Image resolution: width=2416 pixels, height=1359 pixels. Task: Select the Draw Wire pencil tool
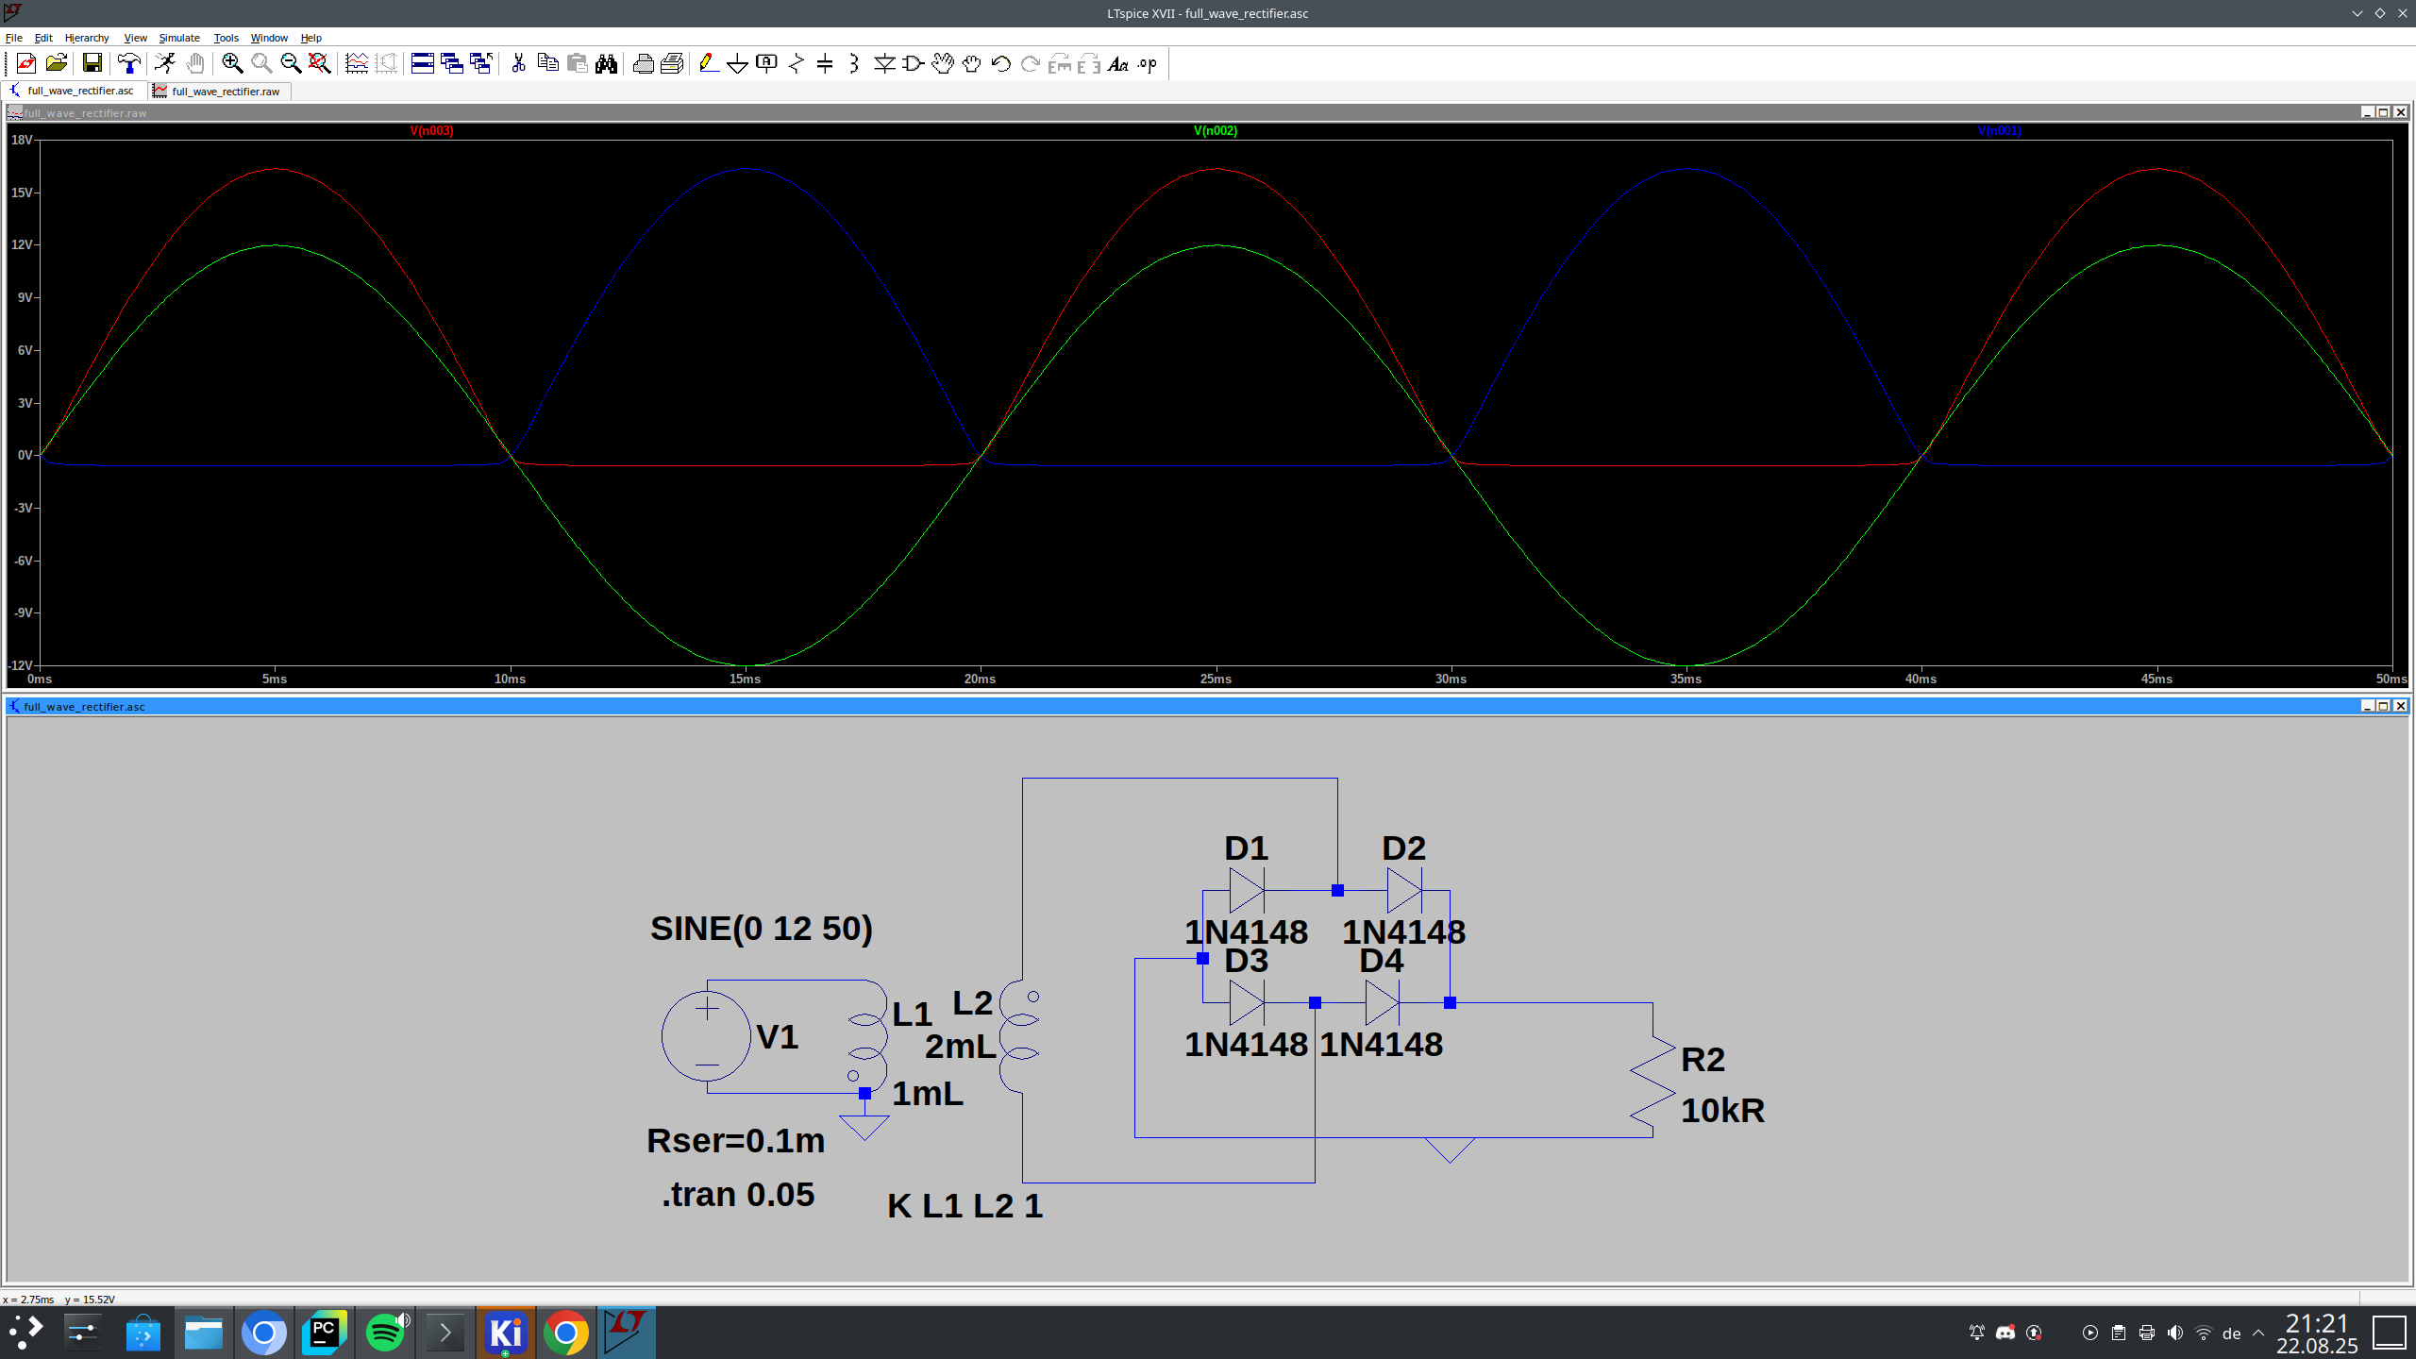pyautogui.click(x=709, y=63)
